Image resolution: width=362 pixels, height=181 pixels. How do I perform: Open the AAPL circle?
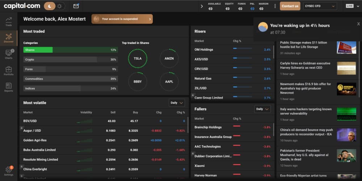coord(169,82)
